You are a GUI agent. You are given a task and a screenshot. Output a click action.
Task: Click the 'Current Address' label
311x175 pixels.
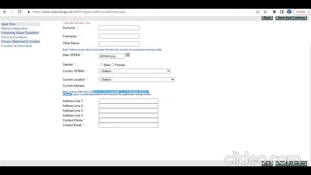point(73,86)
